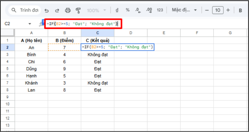Open more number formats (123)
Screen dimensions: 249x132
[160, 10]
